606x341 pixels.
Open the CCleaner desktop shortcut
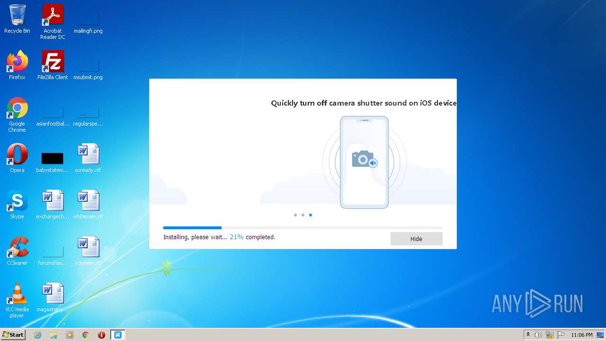[x=17, y=251]
